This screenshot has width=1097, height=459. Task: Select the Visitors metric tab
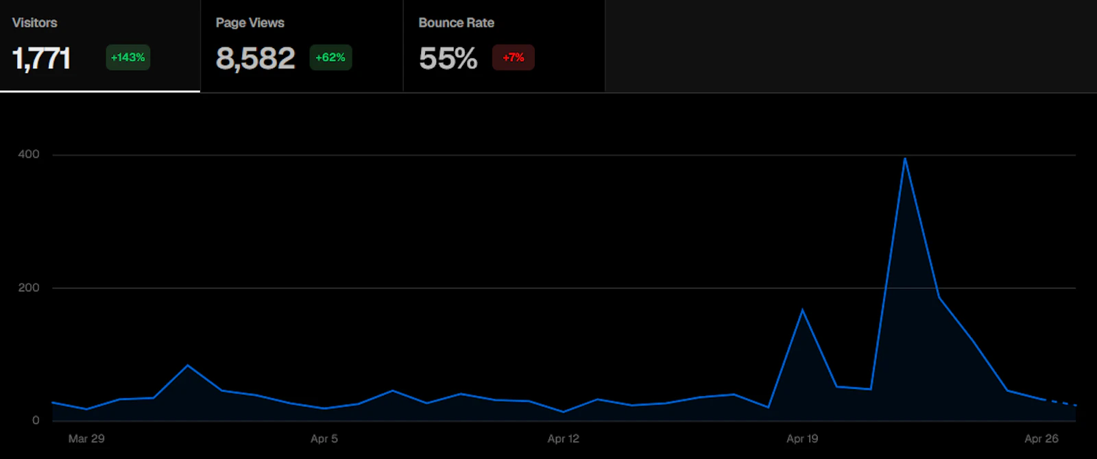coord(100,46)
